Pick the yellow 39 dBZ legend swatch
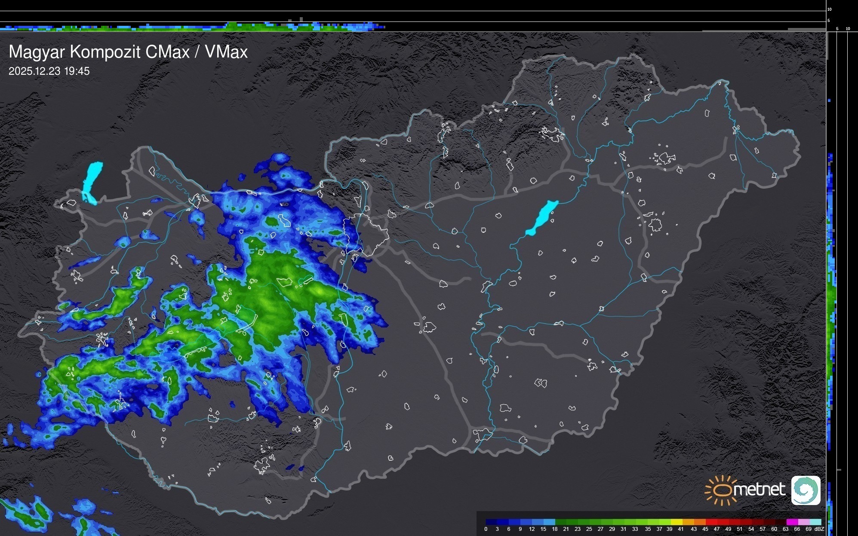 pyautogui.click(x=676, y=522)
